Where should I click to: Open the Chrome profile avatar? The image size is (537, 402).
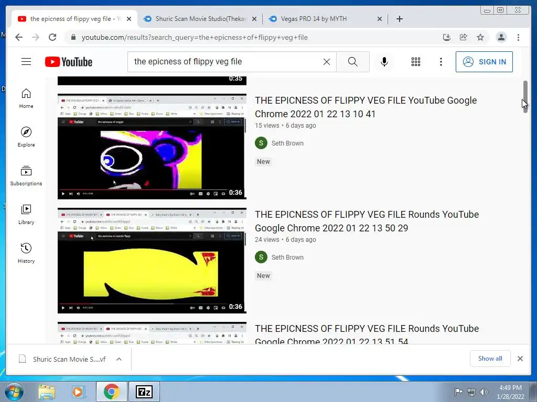click(x=501, y=37)
